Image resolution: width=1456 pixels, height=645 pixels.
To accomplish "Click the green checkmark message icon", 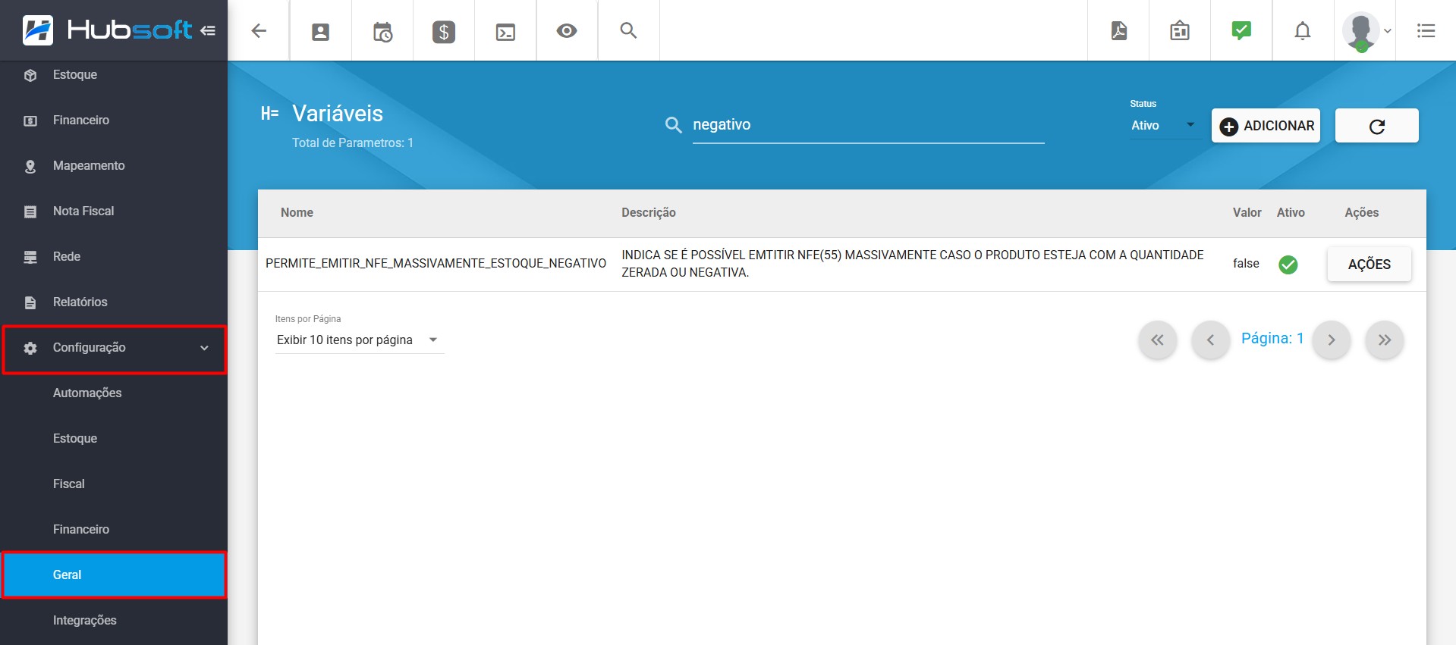I will pos(1241,30).
